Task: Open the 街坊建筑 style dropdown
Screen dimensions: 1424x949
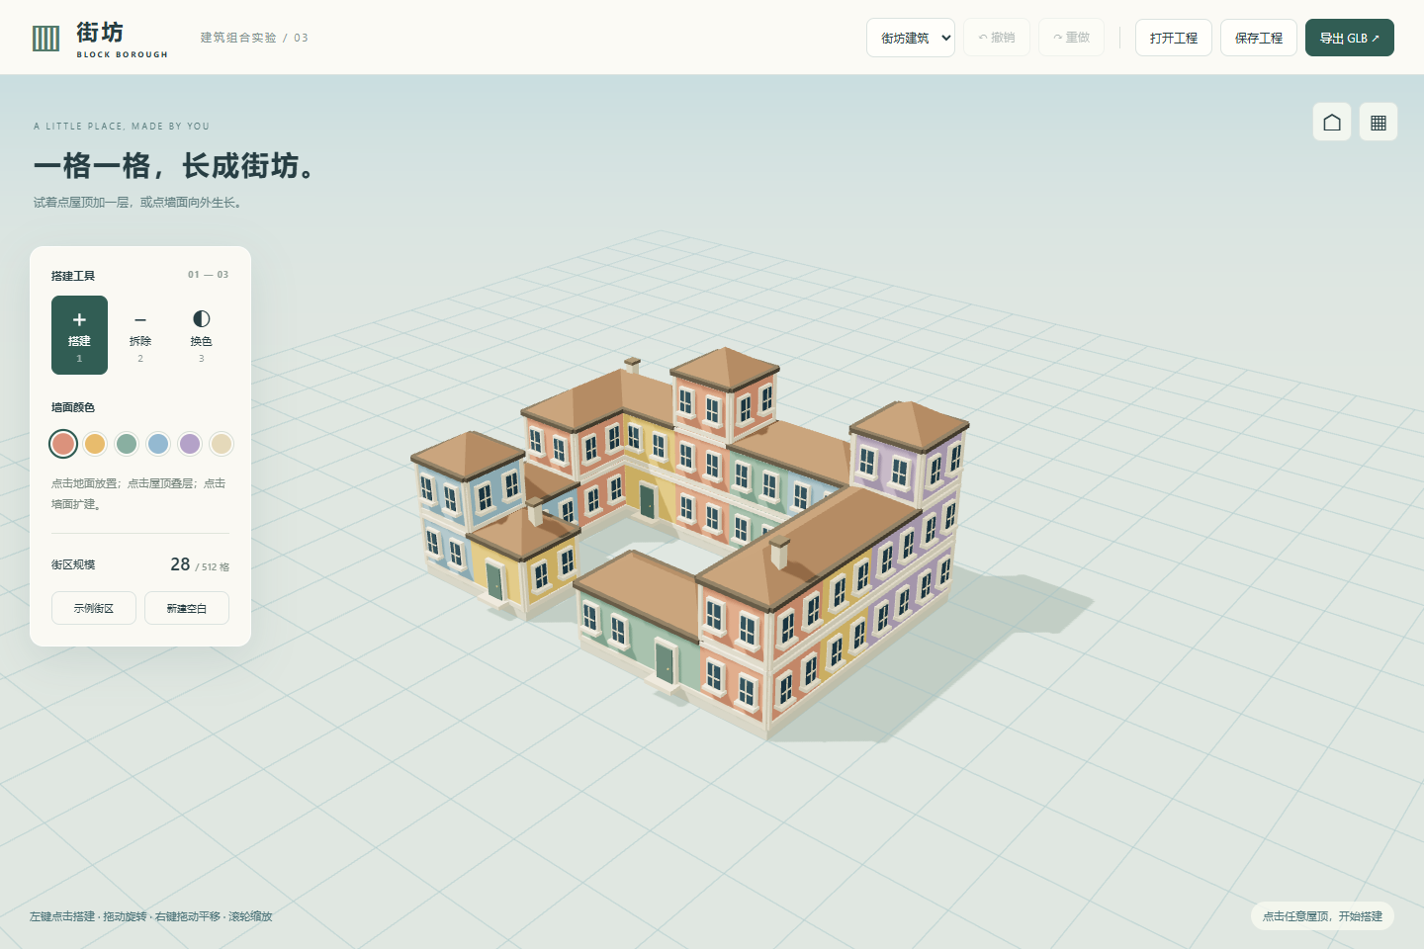Action: coord(911,38)
